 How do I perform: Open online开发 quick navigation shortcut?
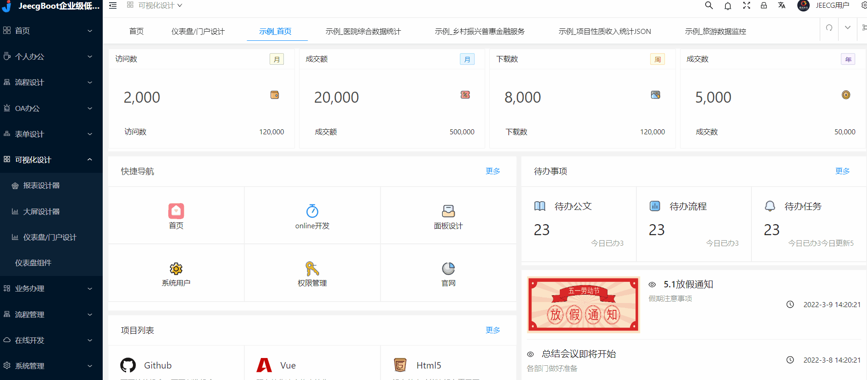[x=312, y=216]
